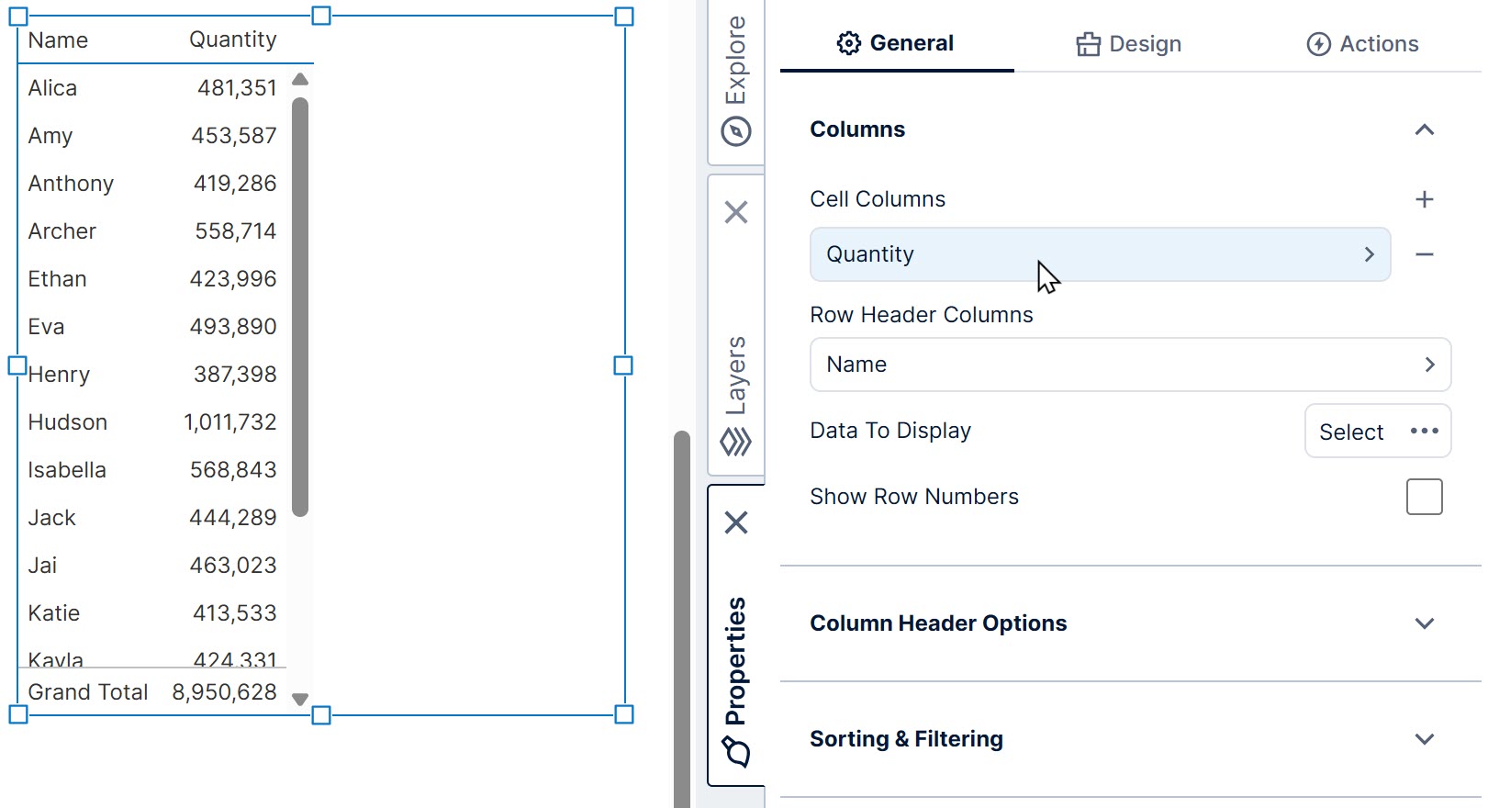Viewport: 1488px width, 808px height.
Task: Switch to the Actions tab
Action: (x=1362, y=43)
